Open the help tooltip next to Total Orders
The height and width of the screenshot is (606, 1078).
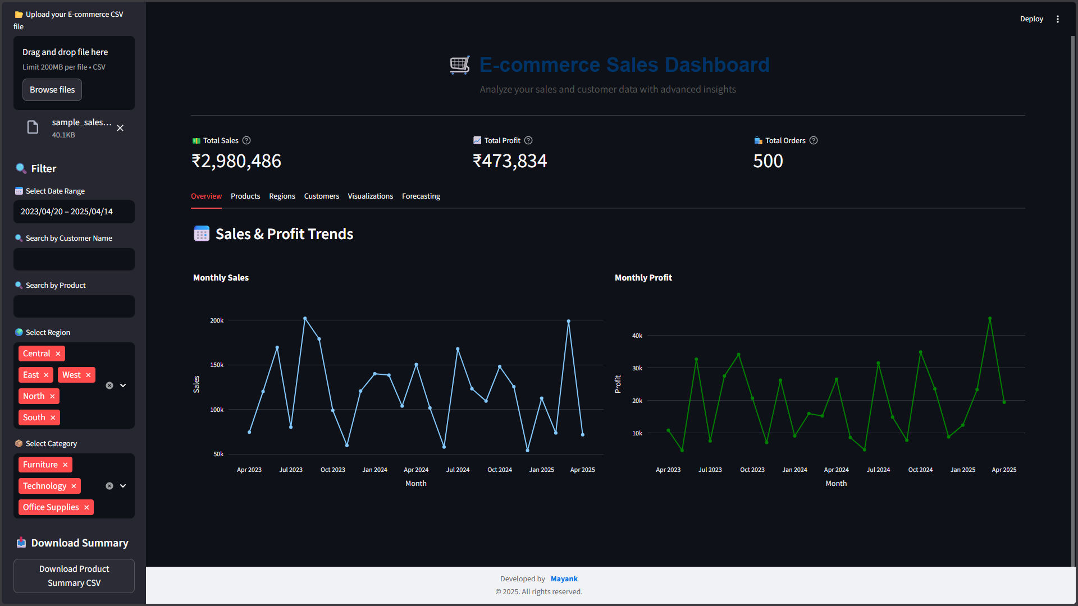click(x=813, y=140)
